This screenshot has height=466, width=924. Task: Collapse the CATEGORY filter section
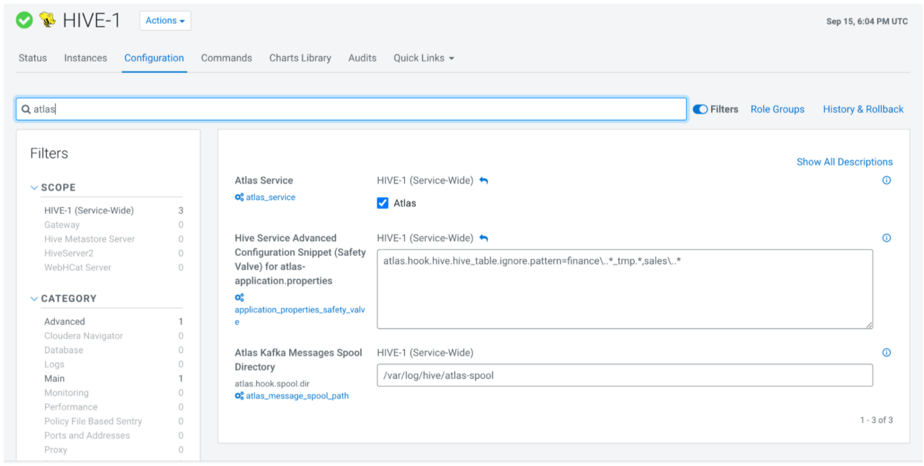click(x=34, y=299)
